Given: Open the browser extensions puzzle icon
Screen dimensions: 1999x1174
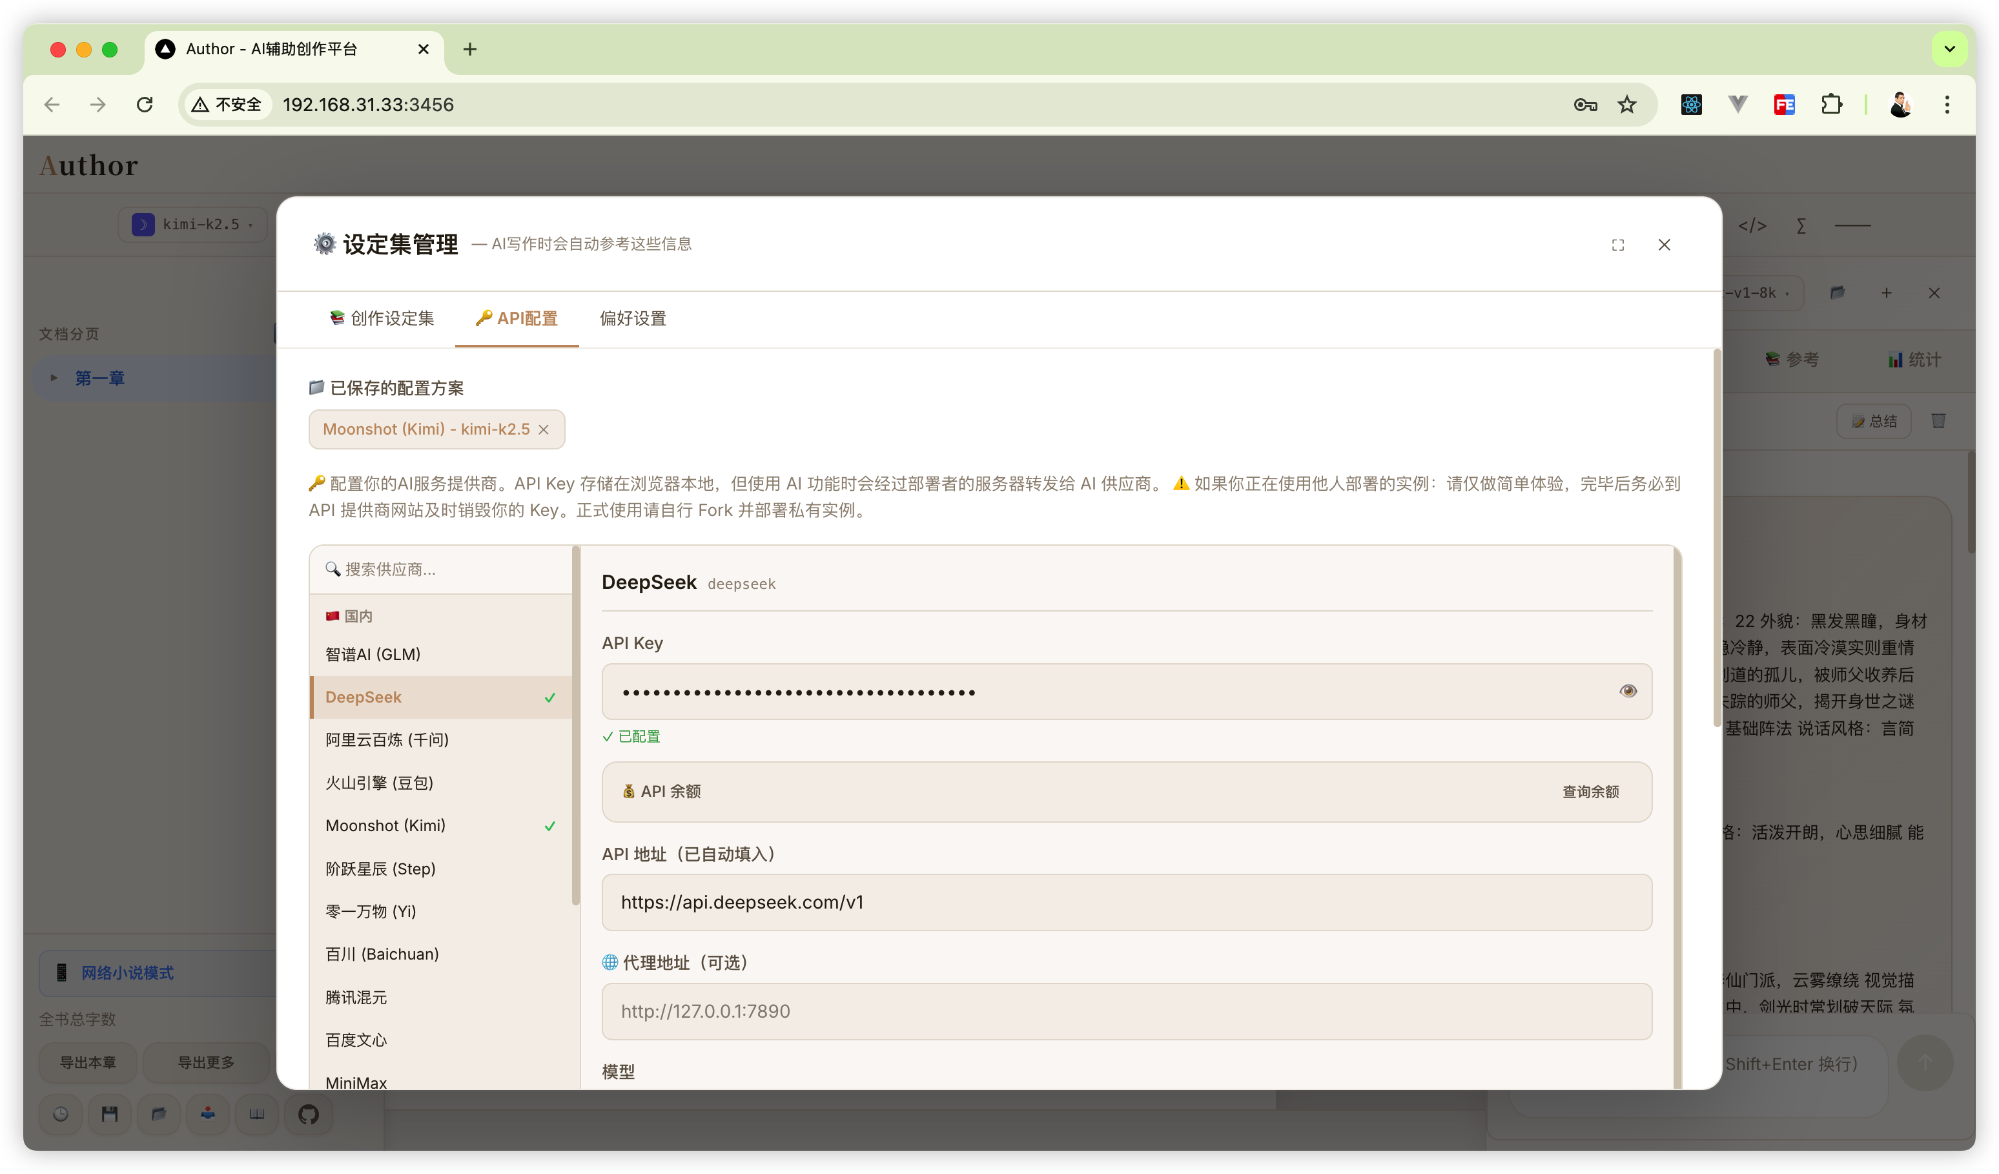Looking at the screenshot, I should pyautogui.click(x=1832, y=105).
